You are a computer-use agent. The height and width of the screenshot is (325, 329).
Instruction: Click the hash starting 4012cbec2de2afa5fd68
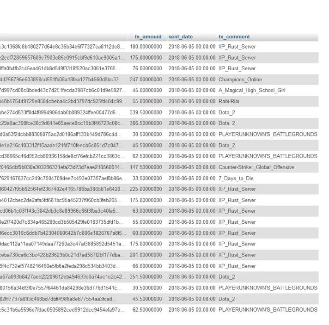point(61,200)
